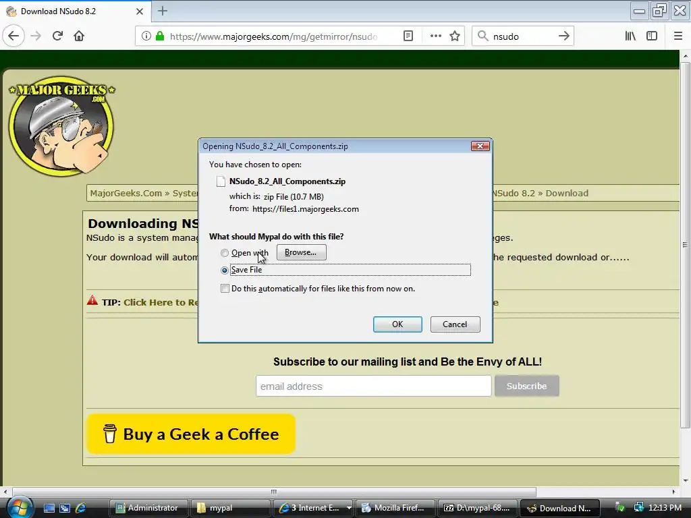
Task: Launch Internet Explorer from quick launch
Action: point(81,508)
